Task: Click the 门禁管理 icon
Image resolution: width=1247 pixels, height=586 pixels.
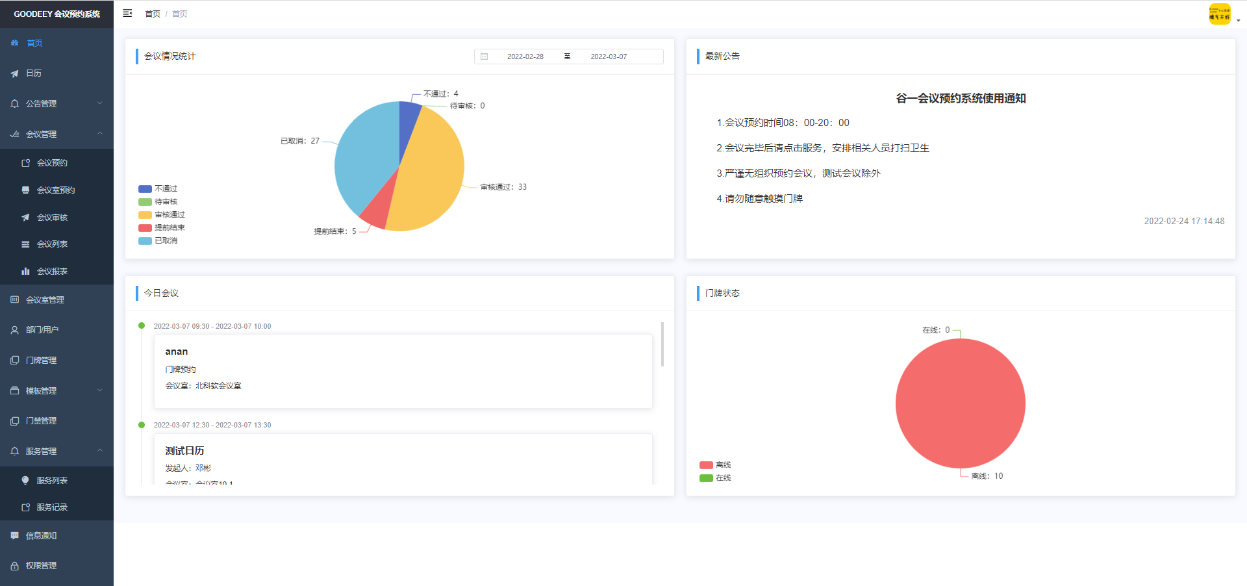Action: point(15,421)
